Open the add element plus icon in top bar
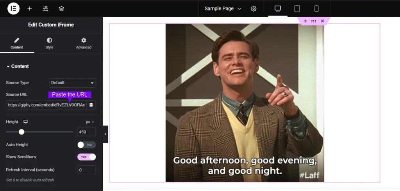Viewport: 400px width, 191px height. click(30, 9)
